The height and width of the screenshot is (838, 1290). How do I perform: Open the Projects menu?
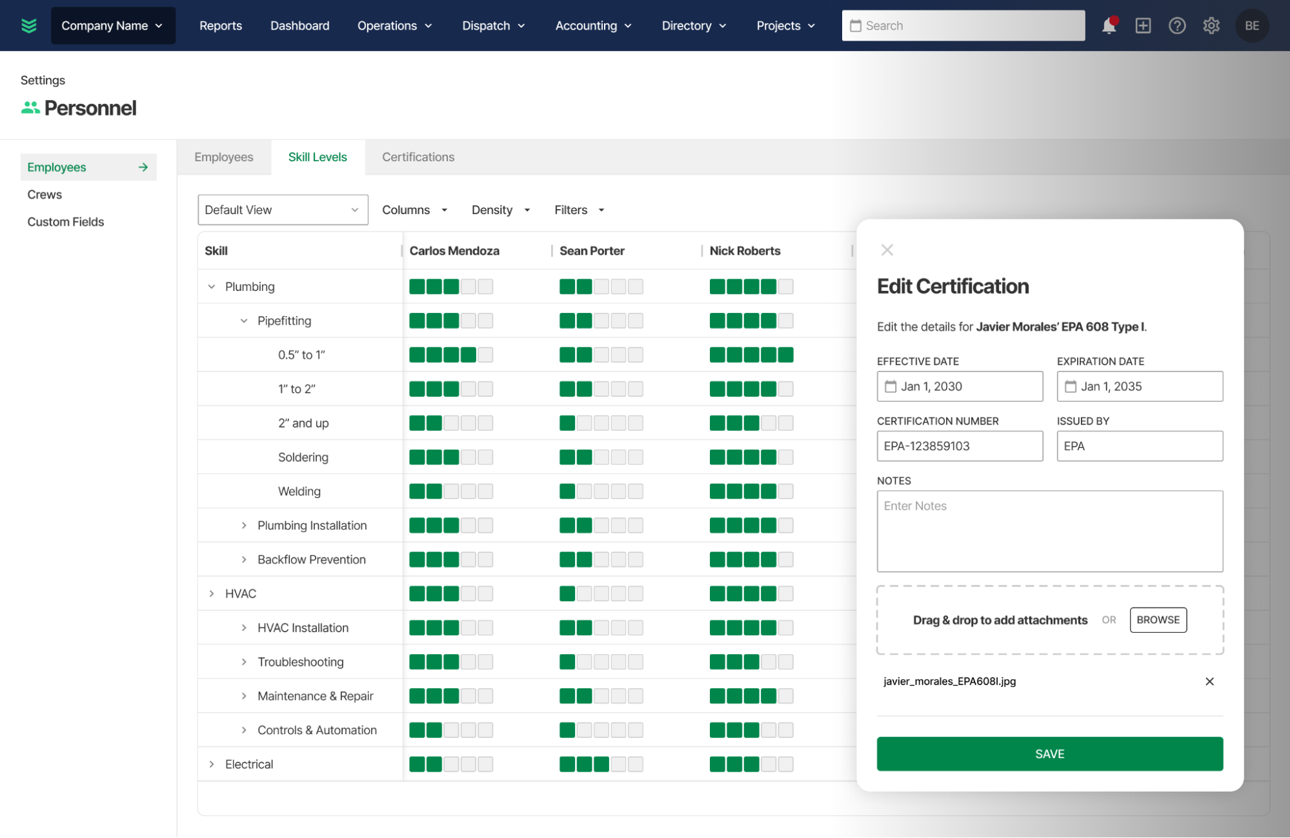click(786, 26)
